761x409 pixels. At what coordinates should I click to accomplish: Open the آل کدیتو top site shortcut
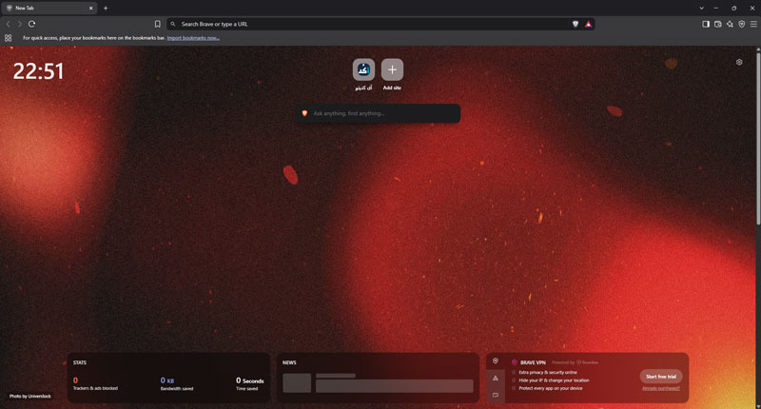363,74
